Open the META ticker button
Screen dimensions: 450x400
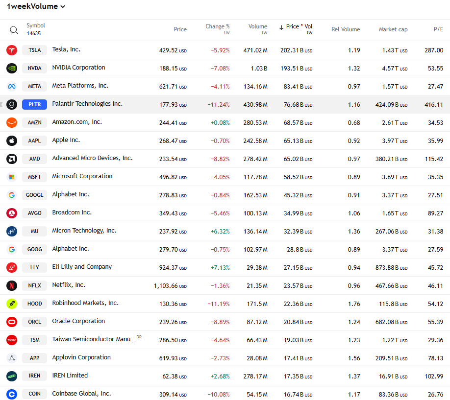pos(34,86)
